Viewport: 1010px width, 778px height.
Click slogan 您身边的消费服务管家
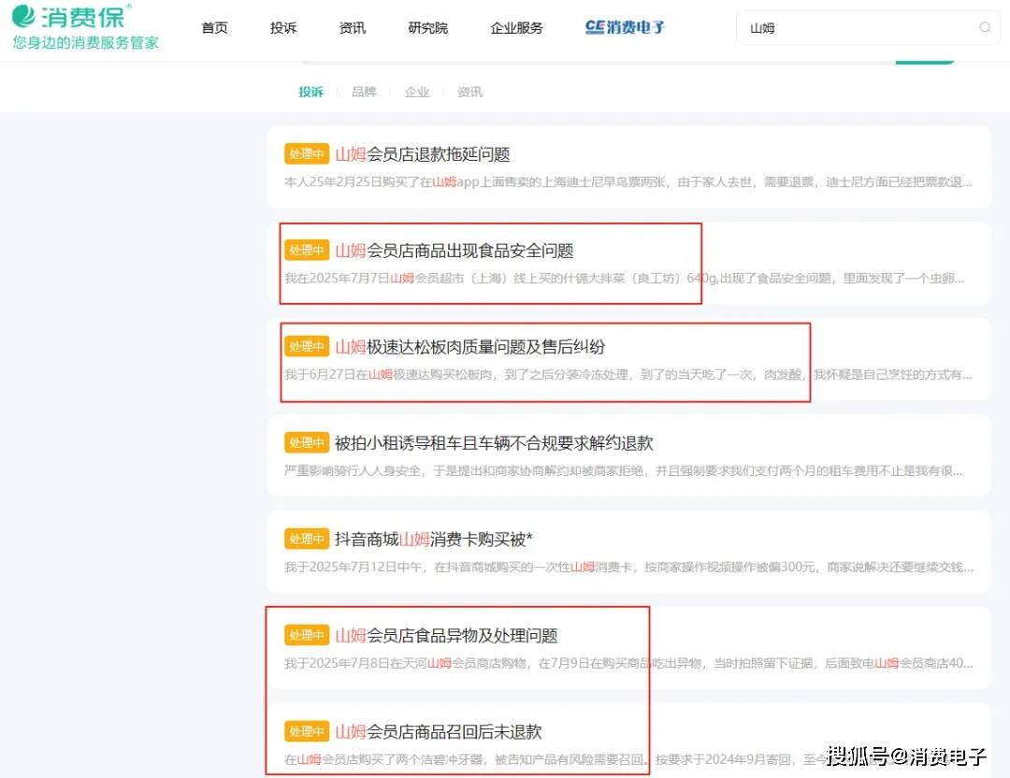(x=86, y=43)
